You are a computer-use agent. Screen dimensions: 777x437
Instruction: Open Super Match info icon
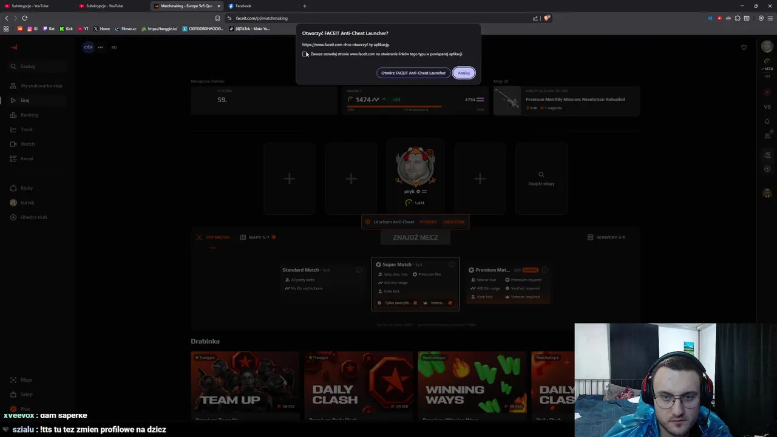[x=452, y=265]
